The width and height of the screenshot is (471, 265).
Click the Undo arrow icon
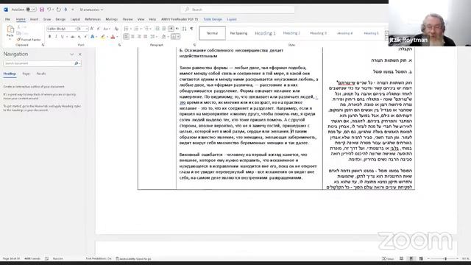pos(49,10)
